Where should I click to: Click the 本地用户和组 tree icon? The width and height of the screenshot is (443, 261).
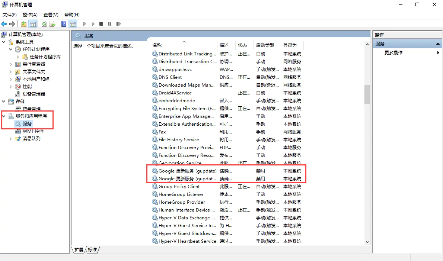coord(18,79)
